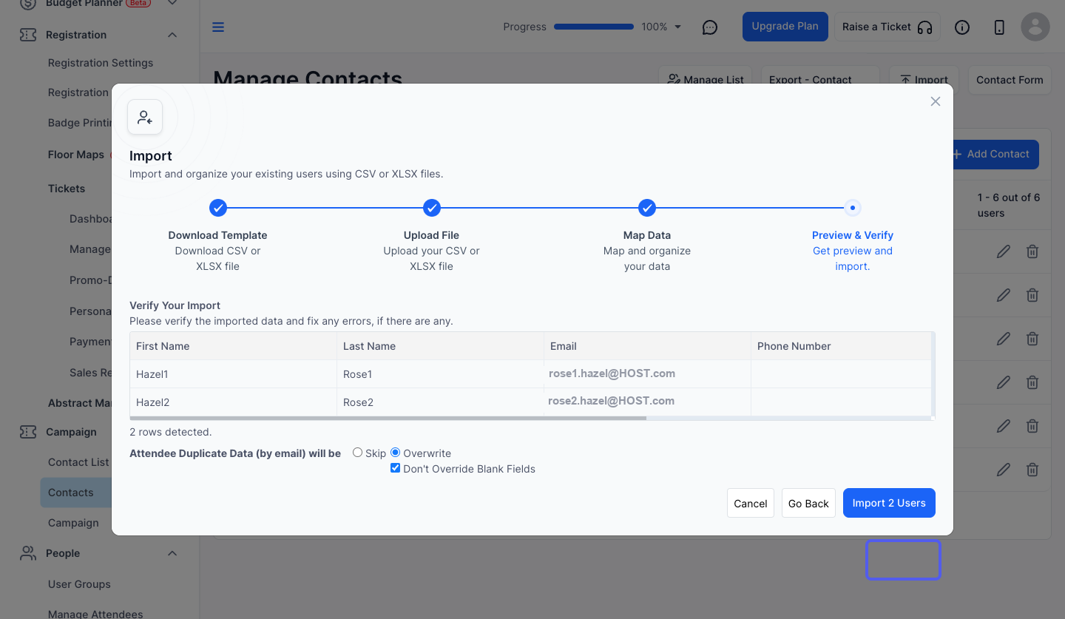
Task: Click the Manage List button
Action: (706, 80)
